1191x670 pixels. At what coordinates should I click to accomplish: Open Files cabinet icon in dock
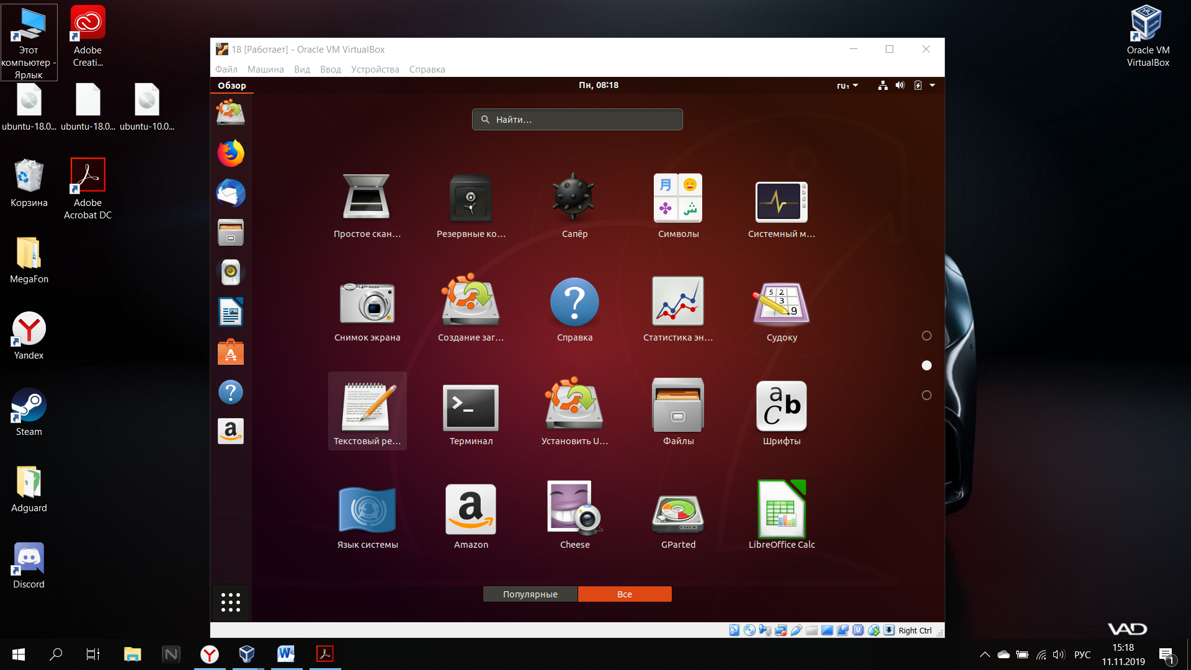point(231,233)
